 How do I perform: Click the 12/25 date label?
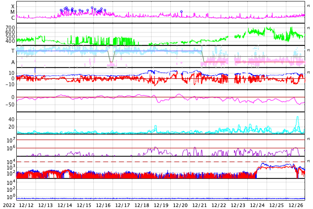pos(276,206)
